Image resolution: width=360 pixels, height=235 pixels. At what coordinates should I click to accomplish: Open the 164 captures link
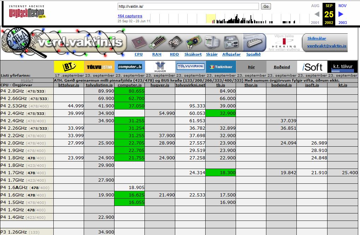(x=130, y=16)
